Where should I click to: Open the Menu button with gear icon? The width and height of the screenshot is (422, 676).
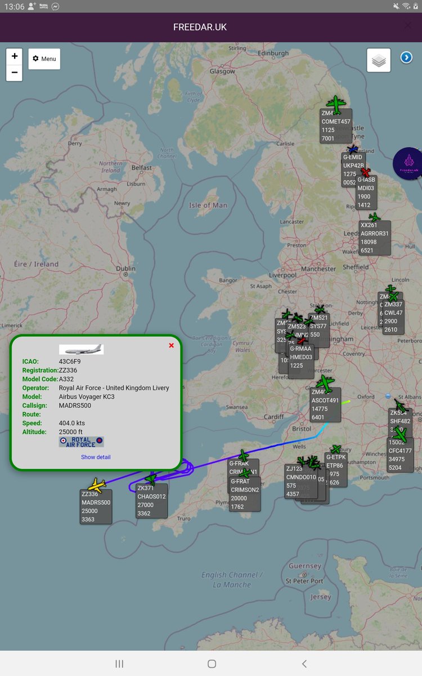point(44,59)
